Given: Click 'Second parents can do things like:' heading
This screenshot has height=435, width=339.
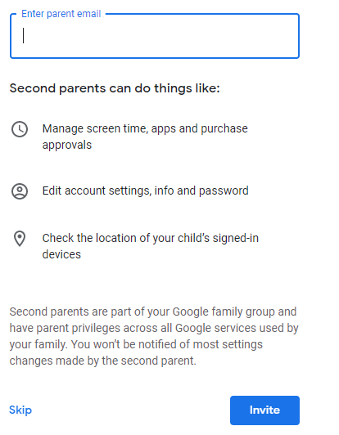Looking at the screenshot, I should [115, 88].
